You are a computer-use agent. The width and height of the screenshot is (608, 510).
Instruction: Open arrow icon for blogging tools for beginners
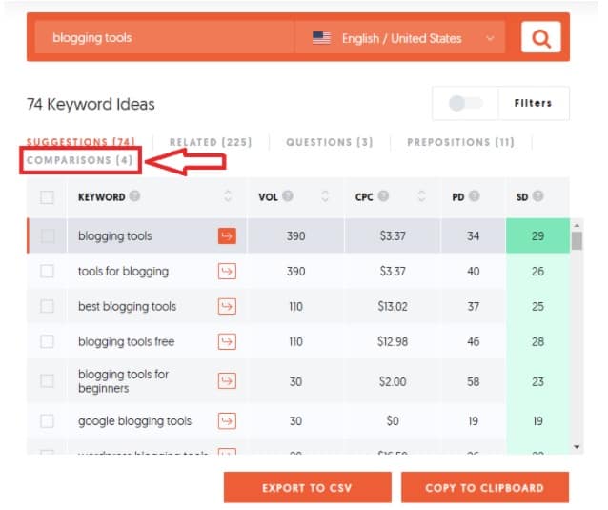click(227, 381)
